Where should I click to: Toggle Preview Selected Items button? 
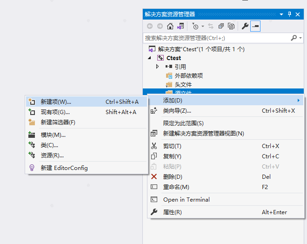pyautogui.click(x=255, y=26)
